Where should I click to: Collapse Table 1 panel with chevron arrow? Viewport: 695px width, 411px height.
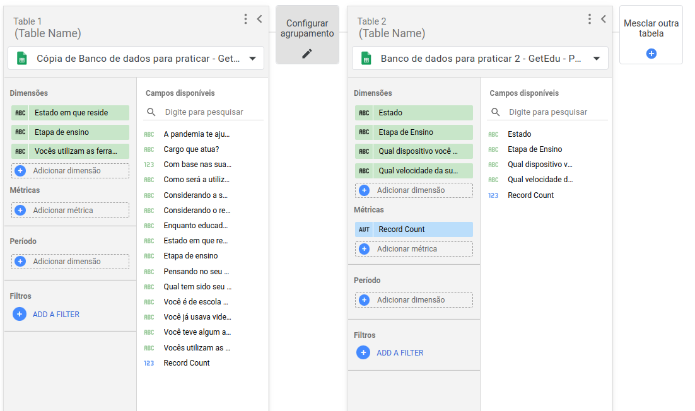point(259,19)
